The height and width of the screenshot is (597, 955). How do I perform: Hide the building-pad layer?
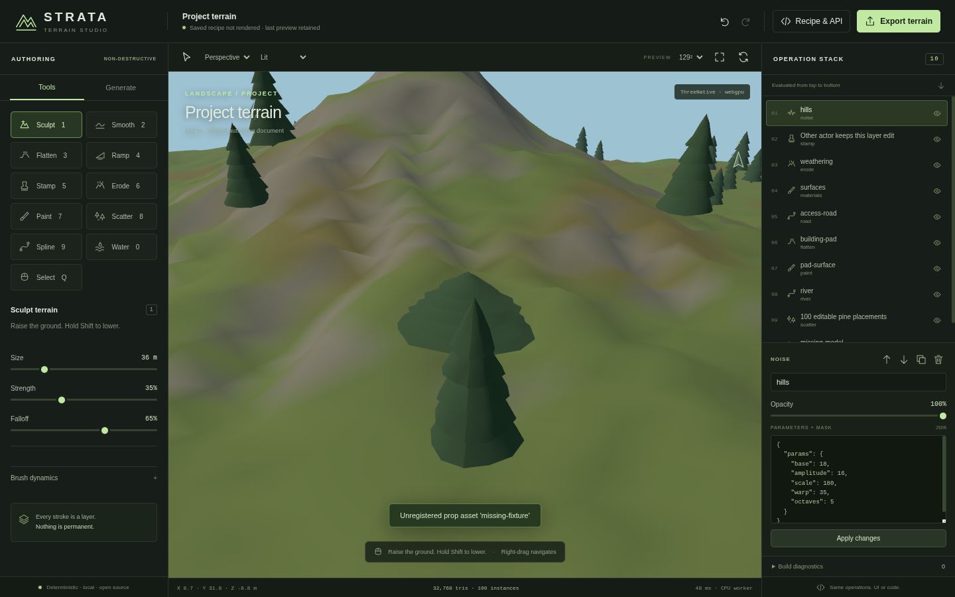click(x=937, y=243)
